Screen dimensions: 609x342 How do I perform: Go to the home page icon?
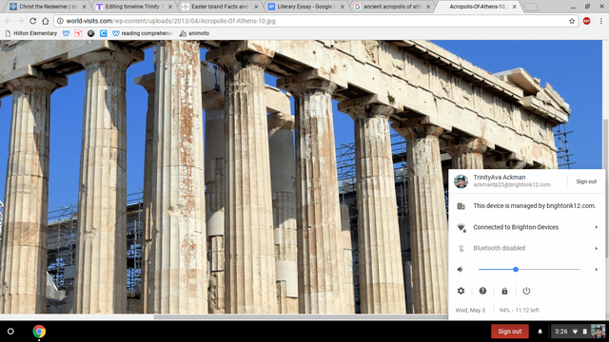click(x=46, y=21)
